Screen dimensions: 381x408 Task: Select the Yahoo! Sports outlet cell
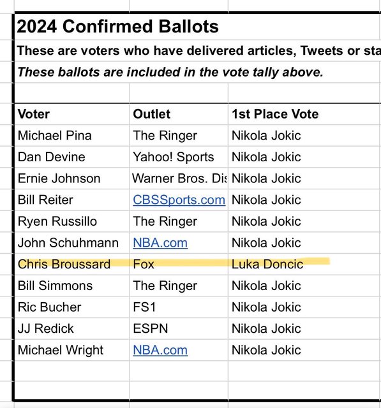tap(179, 157)
